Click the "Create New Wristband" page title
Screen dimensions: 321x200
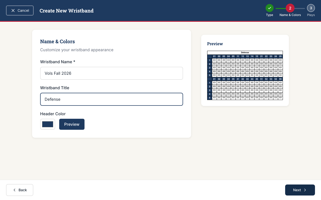[x=66, y=10]
